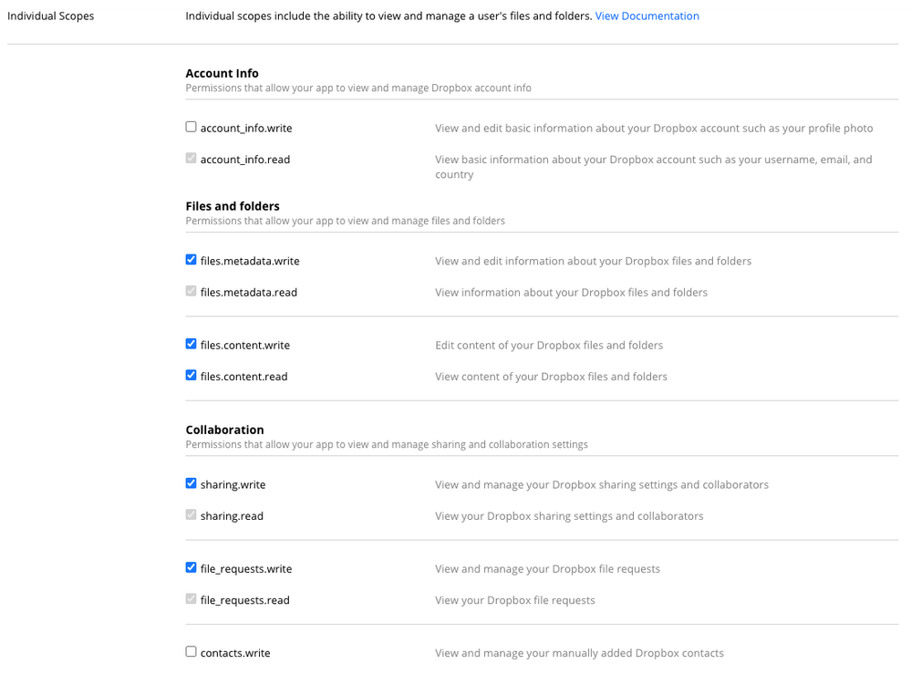The width and height of the screenshot is (911, 674).
Task: Check the contacts.write checkbox
Action: pos(191,652)
